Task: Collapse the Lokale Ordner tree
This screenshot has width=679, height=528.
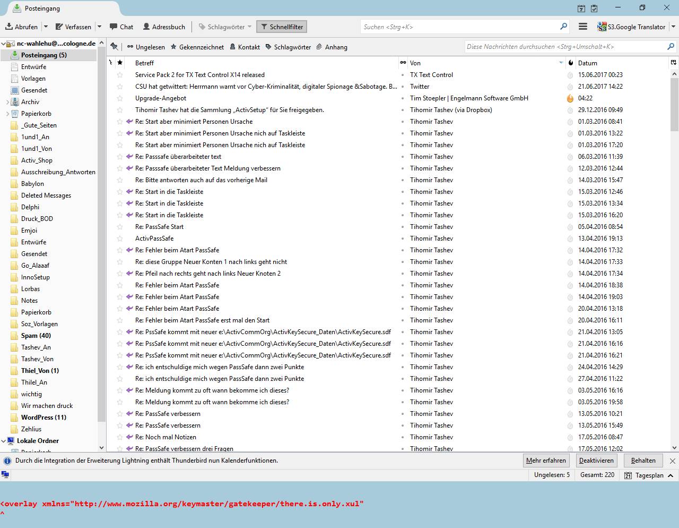Action: [x=4, y=441]
